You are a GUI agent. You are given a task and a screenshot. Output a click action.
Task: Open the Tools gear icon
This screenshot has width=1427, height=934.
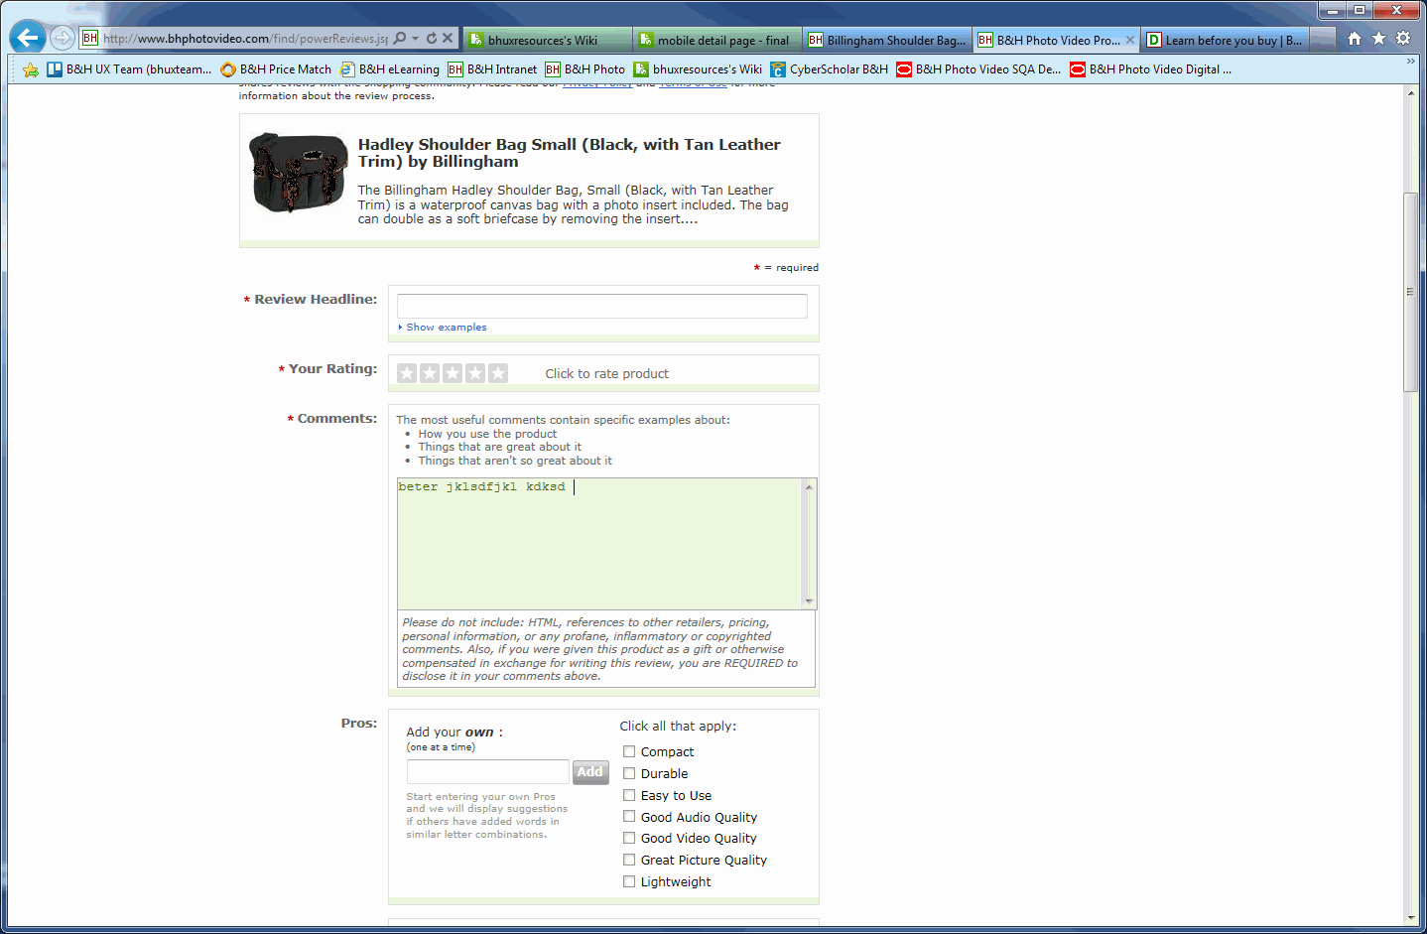click(x=1403, y=39)
